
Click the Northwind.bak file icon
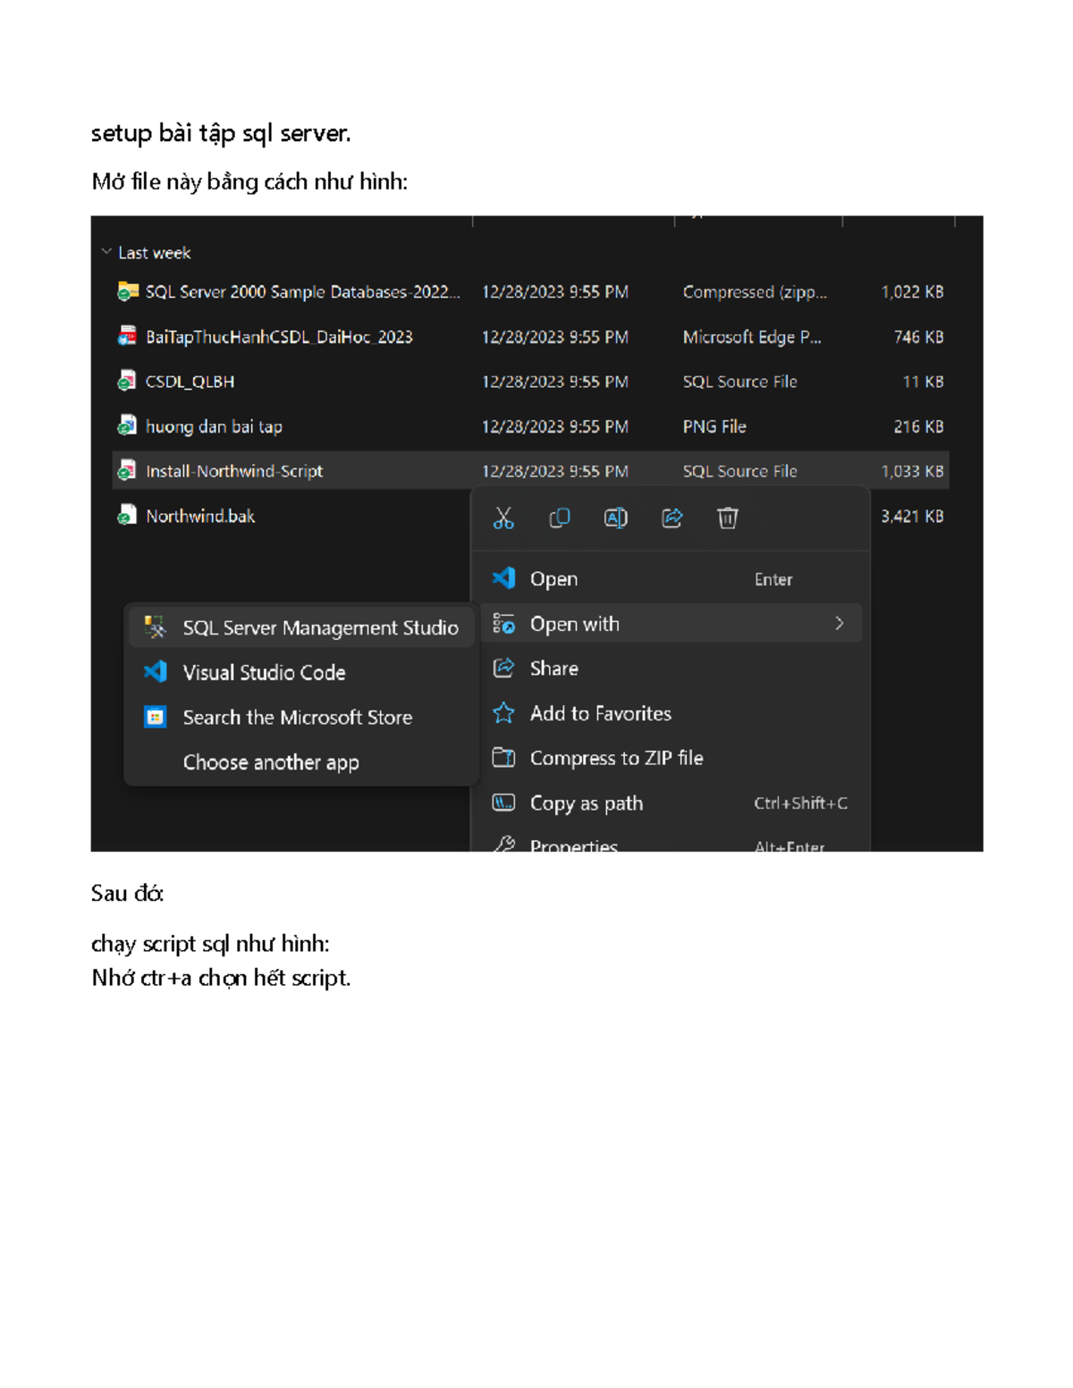[126, 516]
